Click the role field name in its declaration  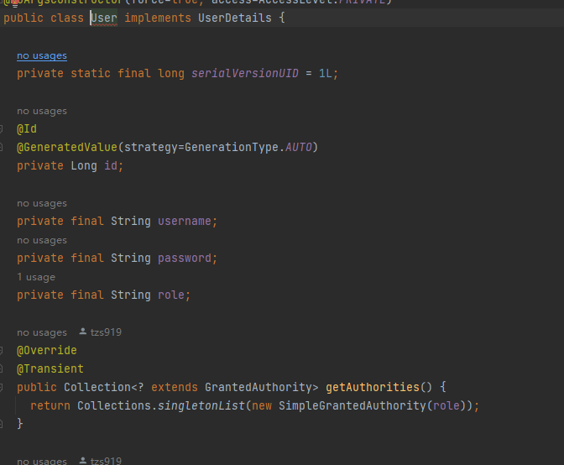171,295
